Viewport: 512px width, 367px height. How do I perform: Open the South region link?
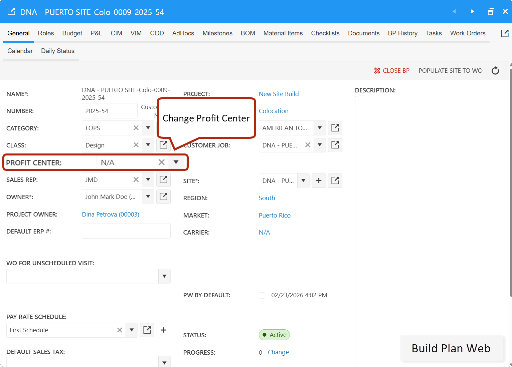[x=267, y=198]
